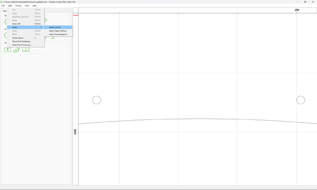Open Select Post Processor...
Viewport: 317px width, 190px height.
(26, 45)
